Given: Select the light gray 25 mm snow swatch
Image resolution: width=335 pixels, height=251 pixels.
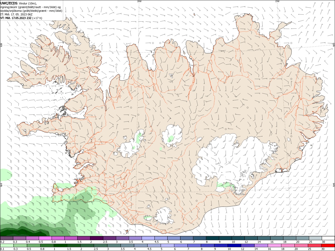Looking at the screenshot, I should tap(315, 238).
